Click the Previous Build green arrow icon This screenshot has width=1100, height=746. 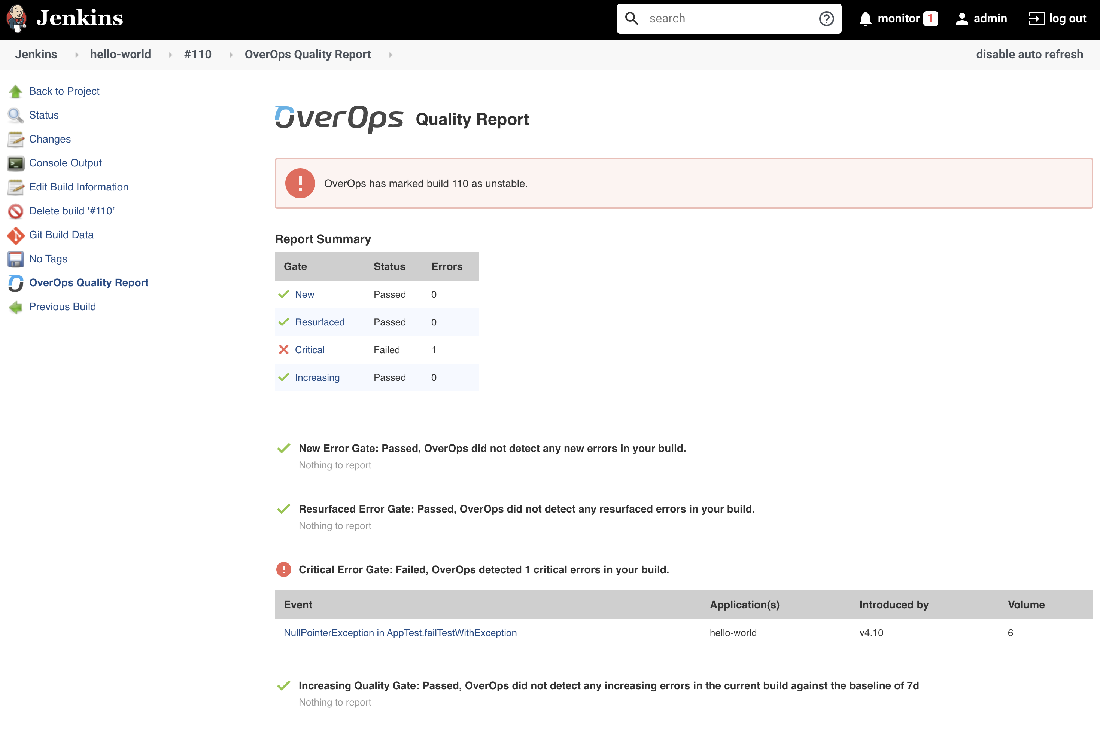(x=15, y=307)
